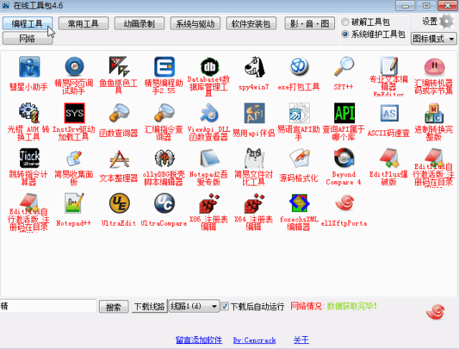Select the 系统与驱动 category
The height and width of the screenshot is (349, 459).
(195, 23)
